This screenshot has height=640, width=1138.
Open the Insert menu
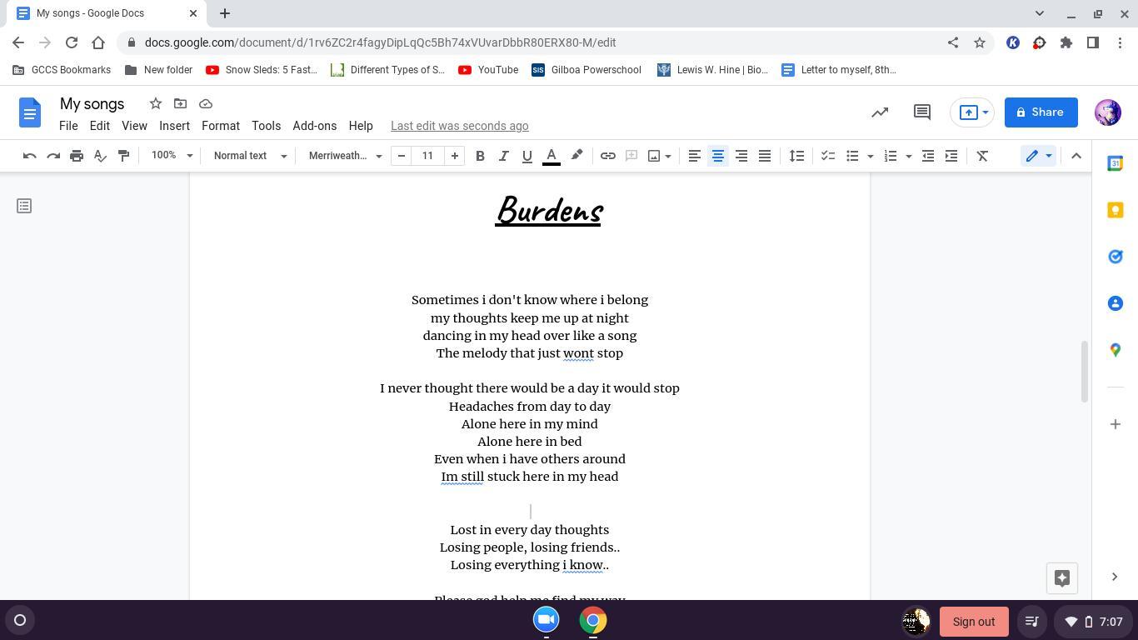click(x=174, y=126)
